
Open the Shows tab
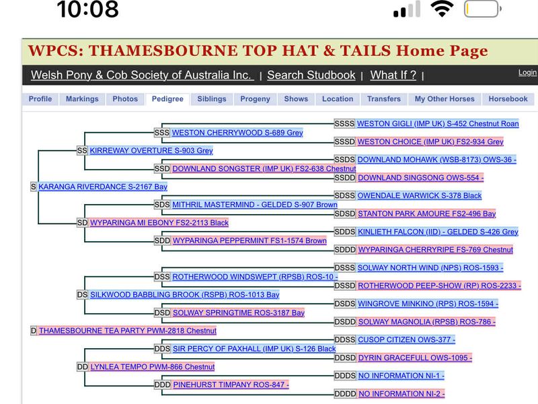click(296, 99)
